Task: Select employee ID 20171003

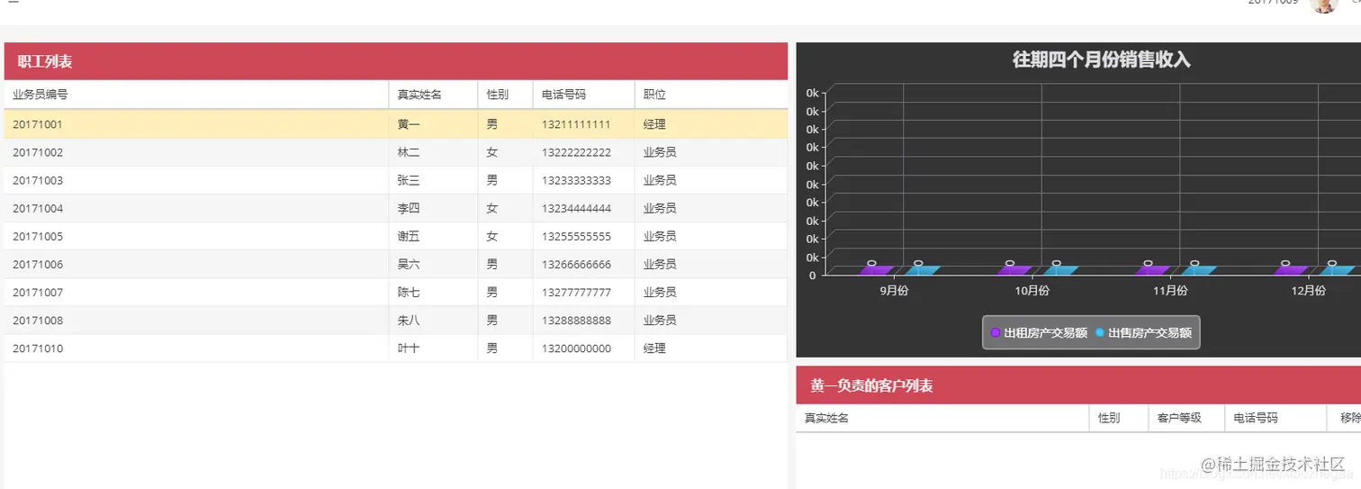Action: [x=38, y=180]
